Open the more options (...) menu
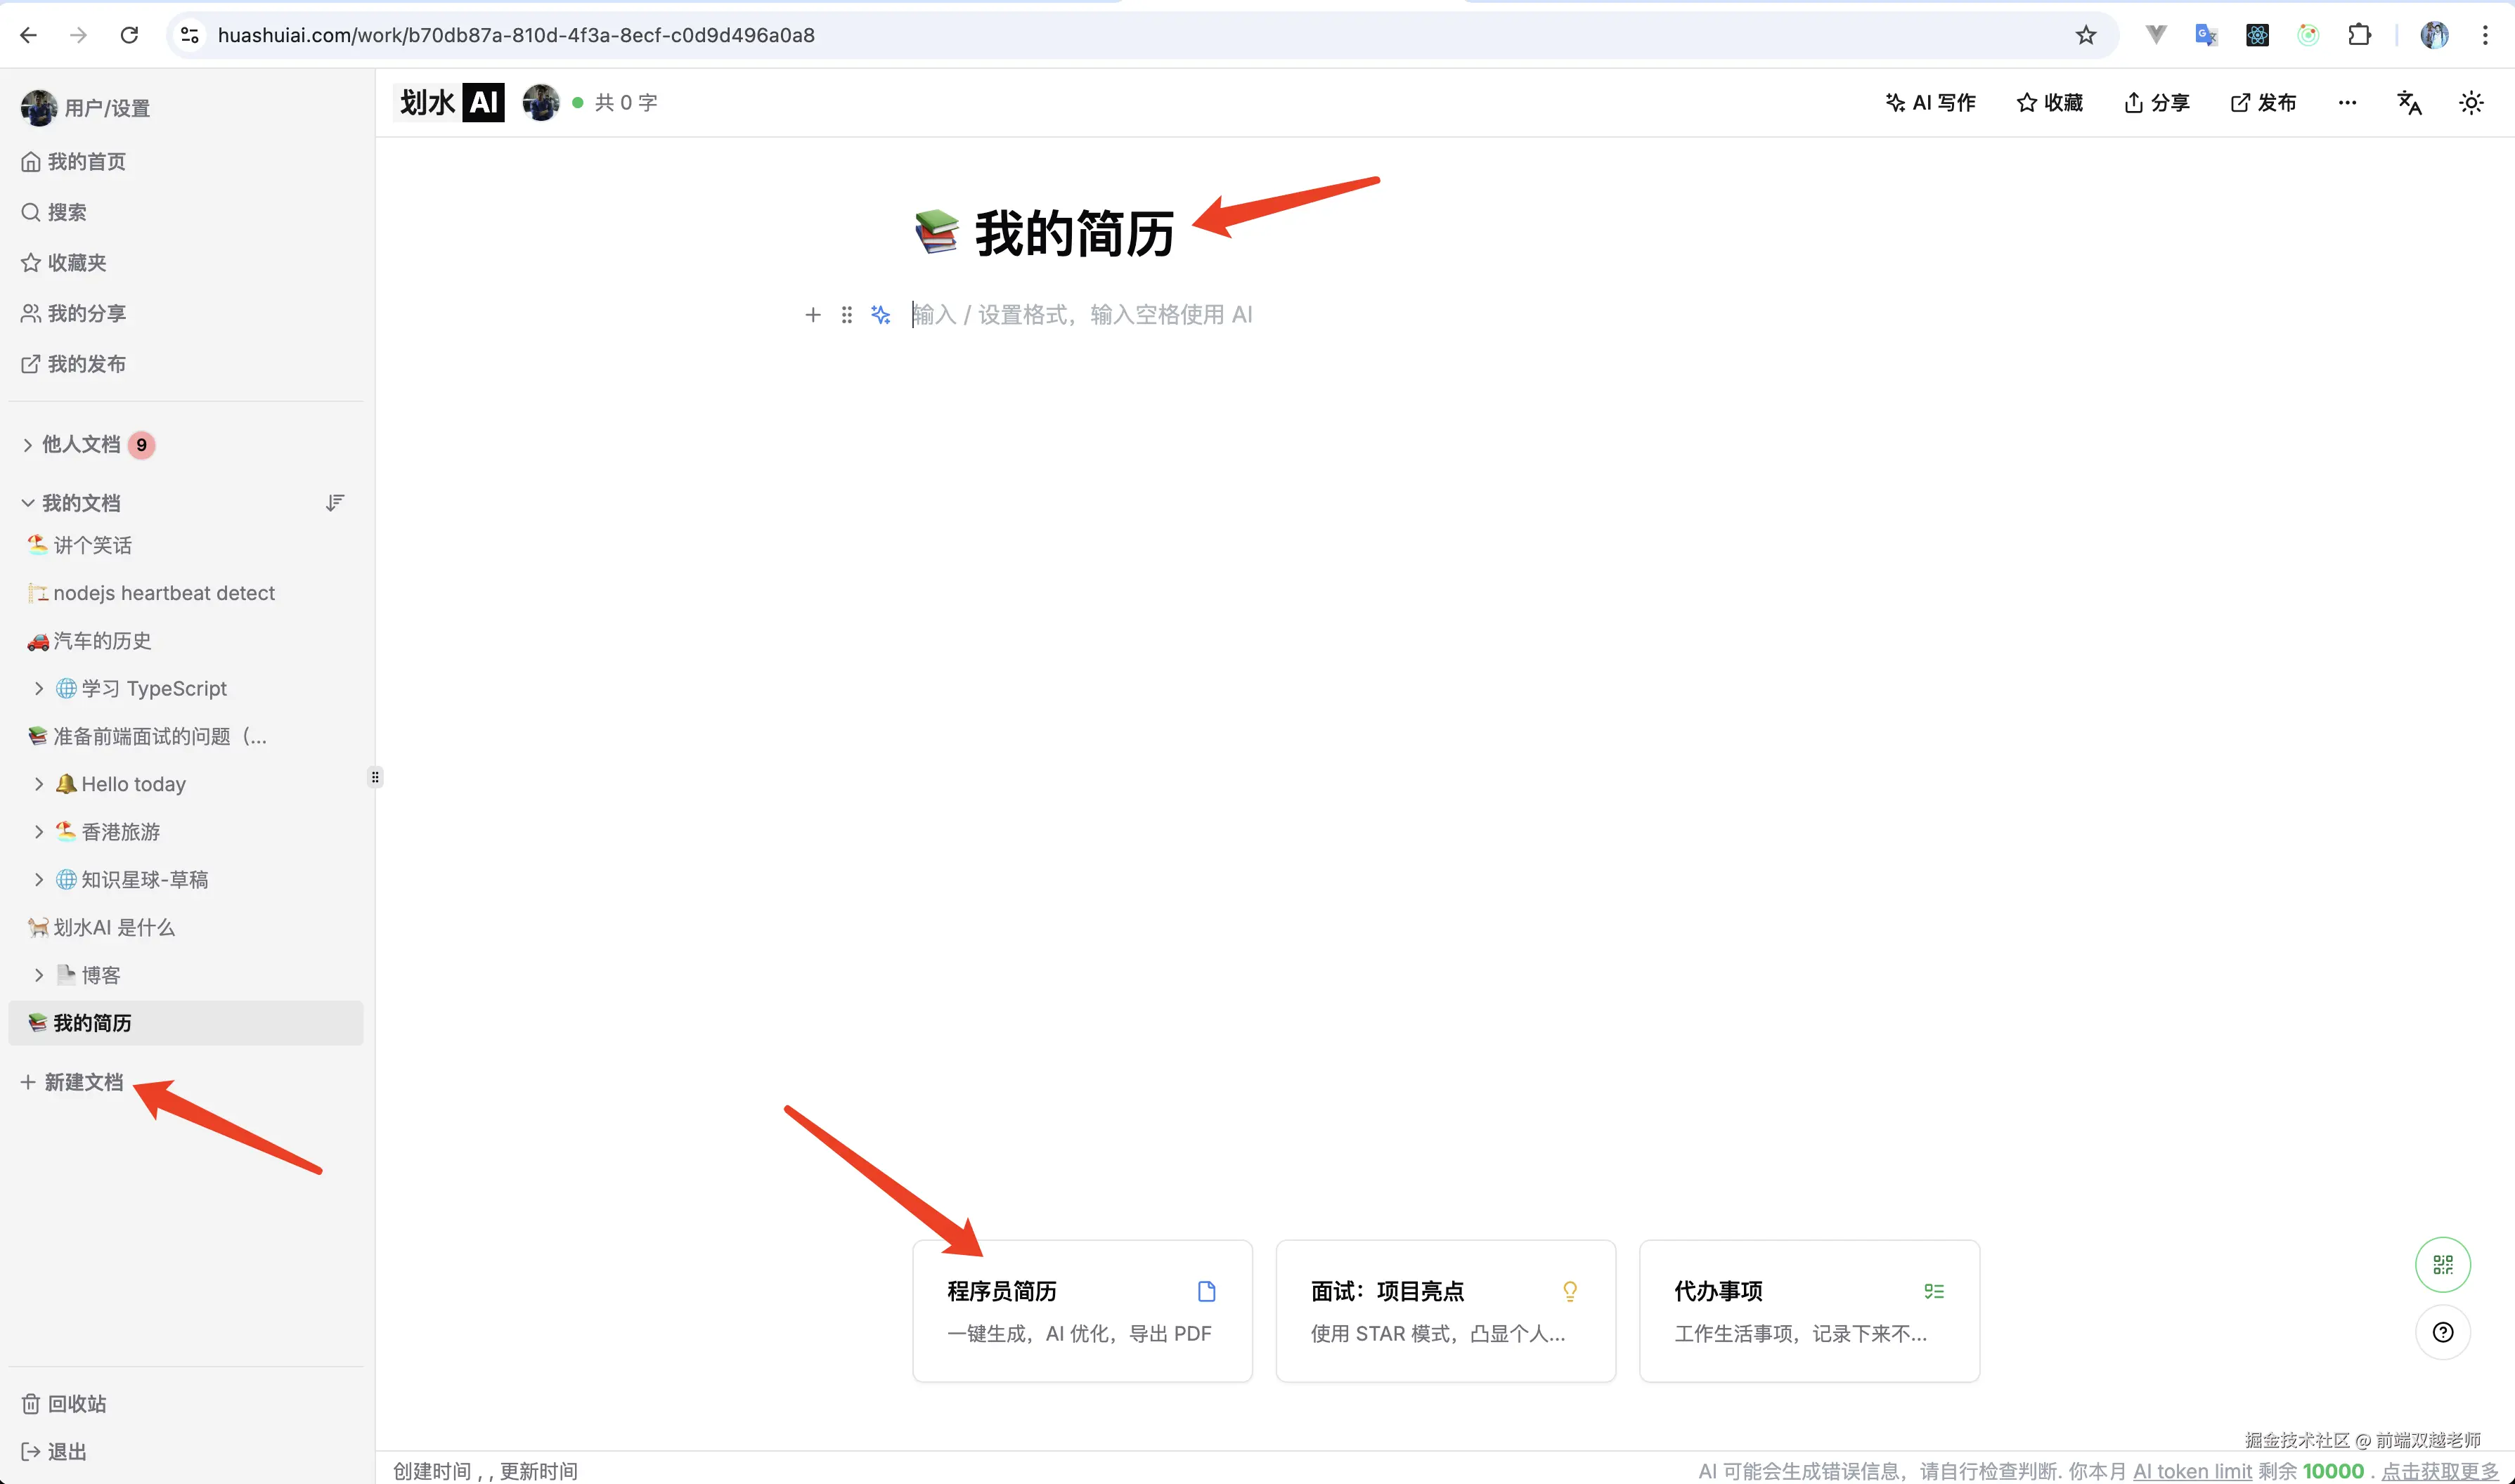The width and height of the screenshot is (2515, 1484). coord(2347,102)
